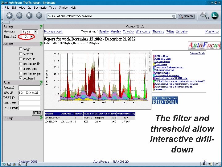This screenshot has width=222, height=167.
Task: Open help for the Reports section
Action: coord(41,44)
